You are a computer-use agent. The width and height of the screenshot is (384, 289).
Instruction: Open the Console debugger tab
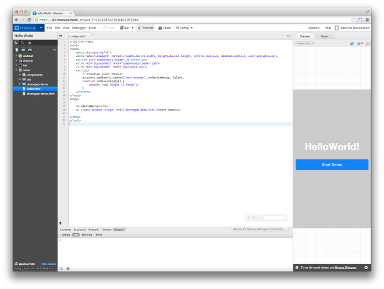tap(119, 230)
